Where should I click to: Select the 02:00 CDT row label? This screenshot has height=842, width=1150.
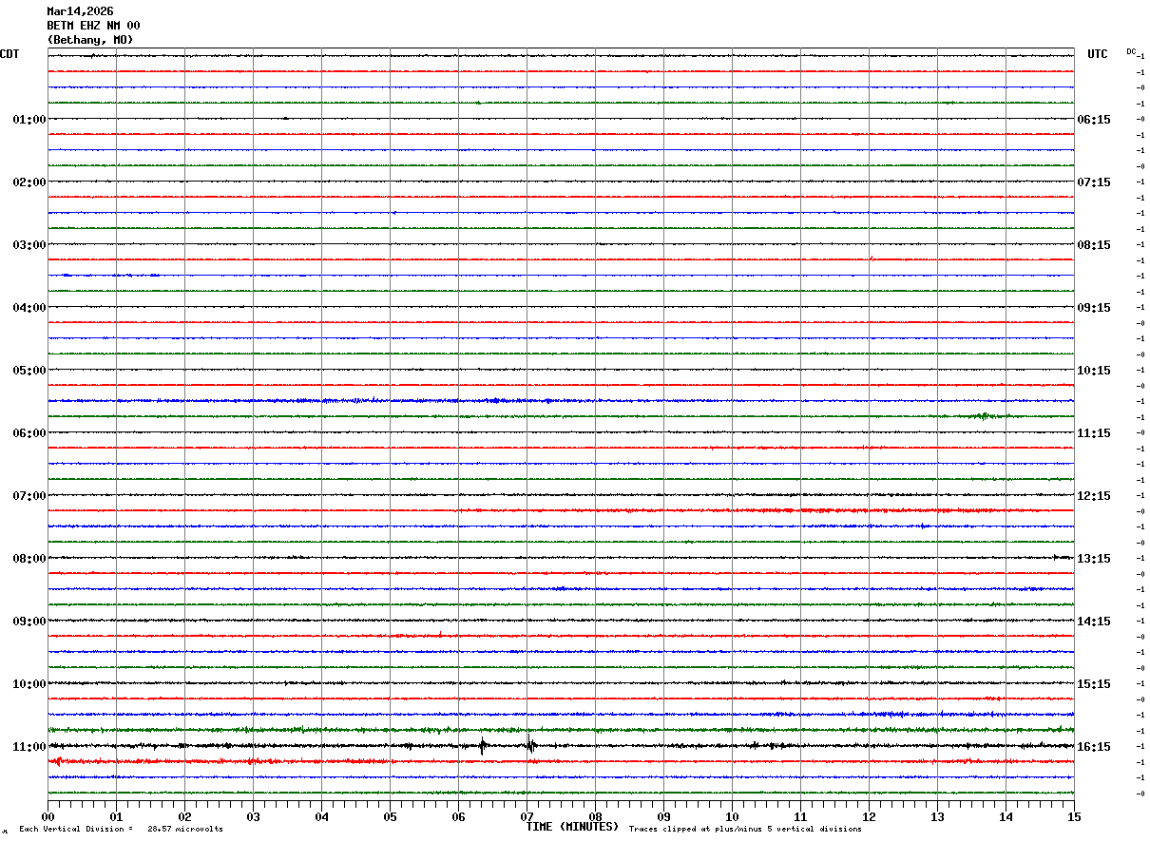point(29,182)
